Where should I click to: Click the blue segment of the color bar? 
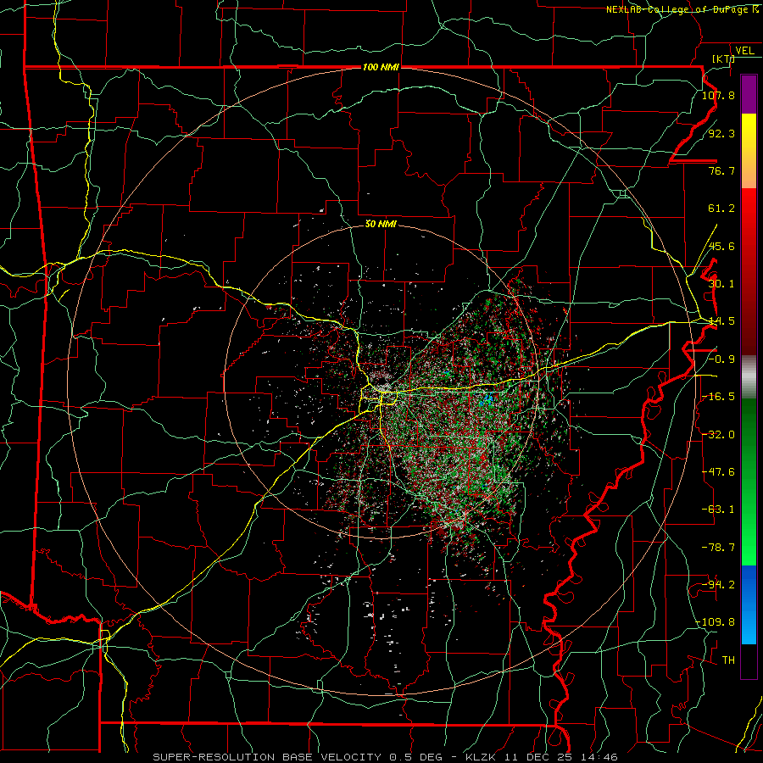coord(749,604)
